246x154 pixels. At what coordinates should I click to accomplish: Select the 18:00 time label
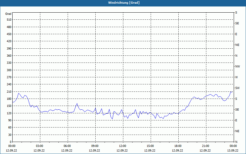coord(178,146)
